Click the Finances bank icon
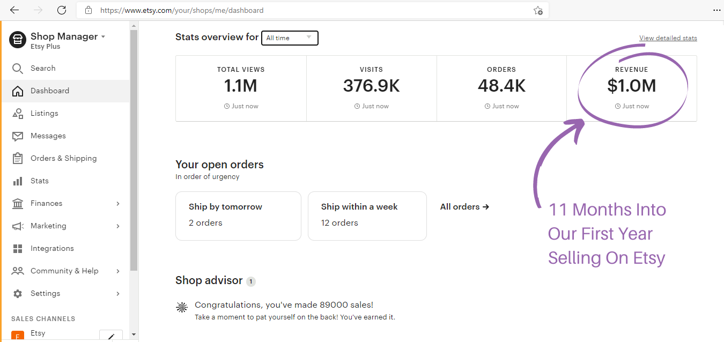724x342 pixels. [18, 204]
